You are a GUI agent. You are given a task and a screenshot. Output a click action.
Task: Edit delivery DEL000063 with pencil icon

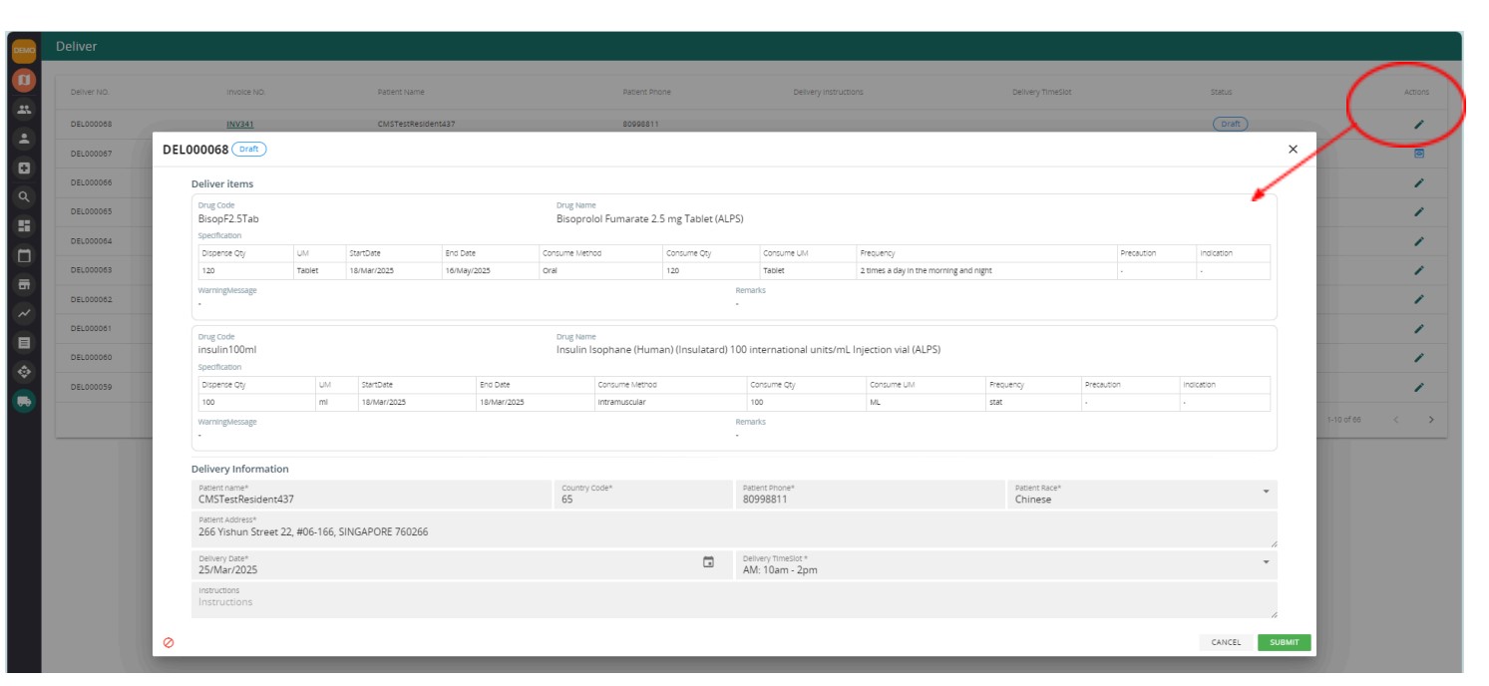point(1419,271)
